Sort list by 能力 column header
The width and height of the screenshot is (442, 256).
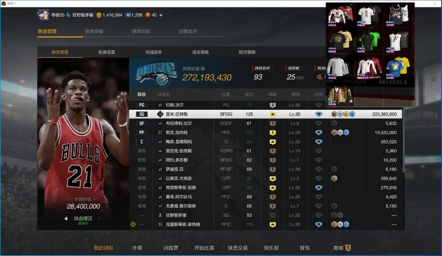pyautogui.click(x=249, y=94)
